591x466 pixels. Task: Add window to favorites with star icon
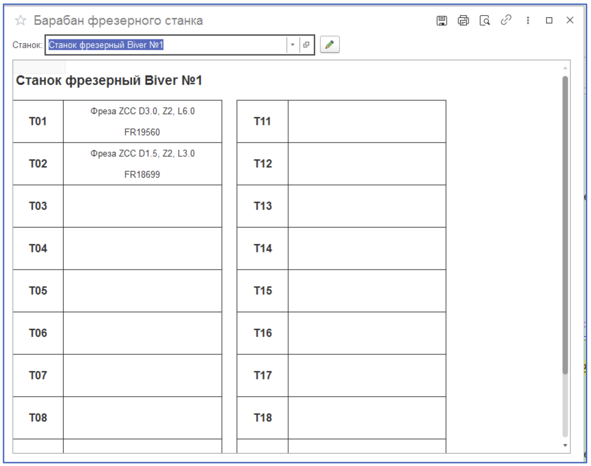click(x=21, y=21)
